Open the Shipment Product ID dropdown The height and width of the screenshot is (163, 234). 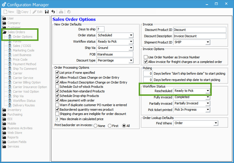tap(208, 42)
